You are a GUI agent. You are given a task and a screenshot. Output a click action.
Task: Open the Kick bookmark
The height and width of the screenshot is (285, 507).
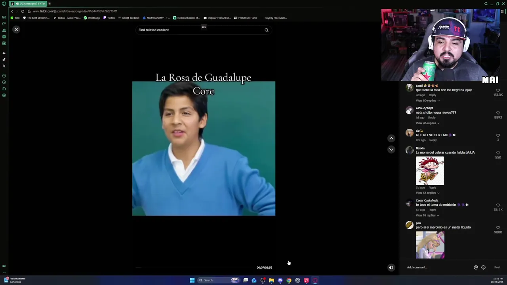click(15, 18)
